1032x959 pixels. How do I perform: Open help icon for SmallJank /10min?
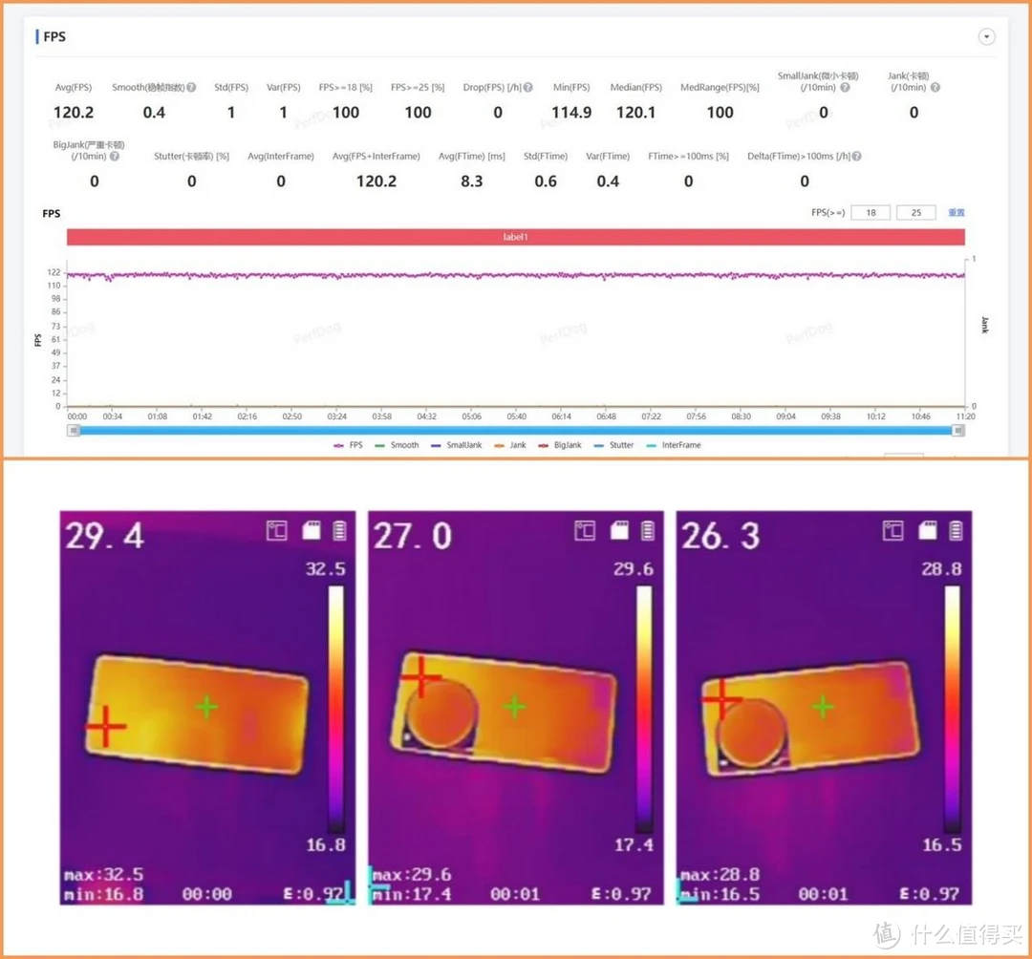click(x=844, y=87)
